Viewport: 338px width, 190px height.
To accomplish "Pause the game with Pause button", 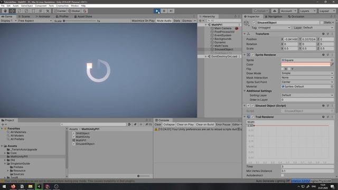I will pos(164,11).
